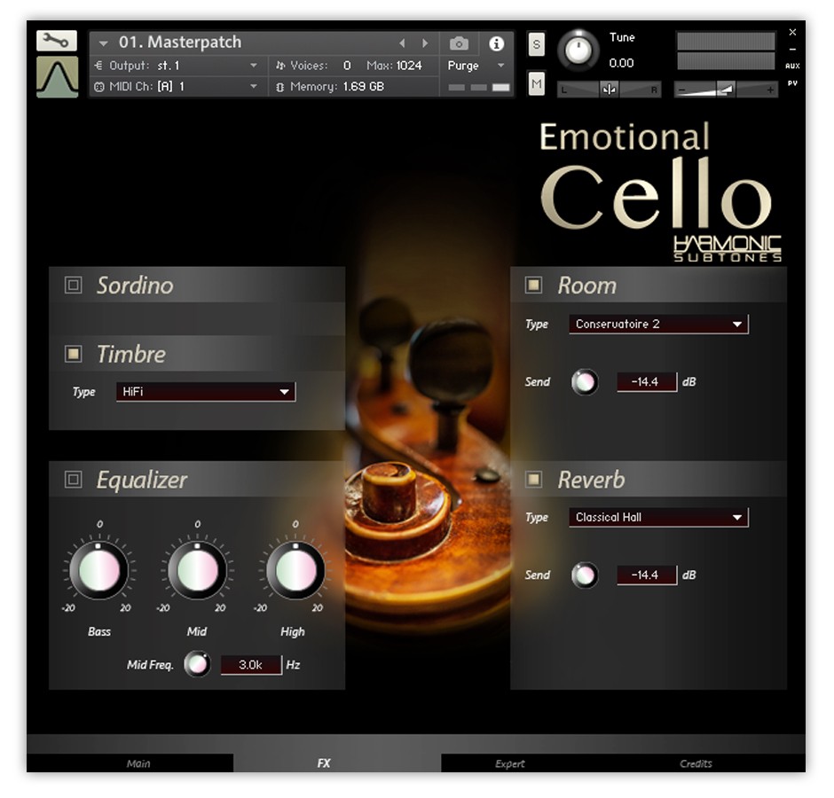Viewport: 834px width, 798px height.
Task: Click the Tune value 0.00
Action: [621, 63]
